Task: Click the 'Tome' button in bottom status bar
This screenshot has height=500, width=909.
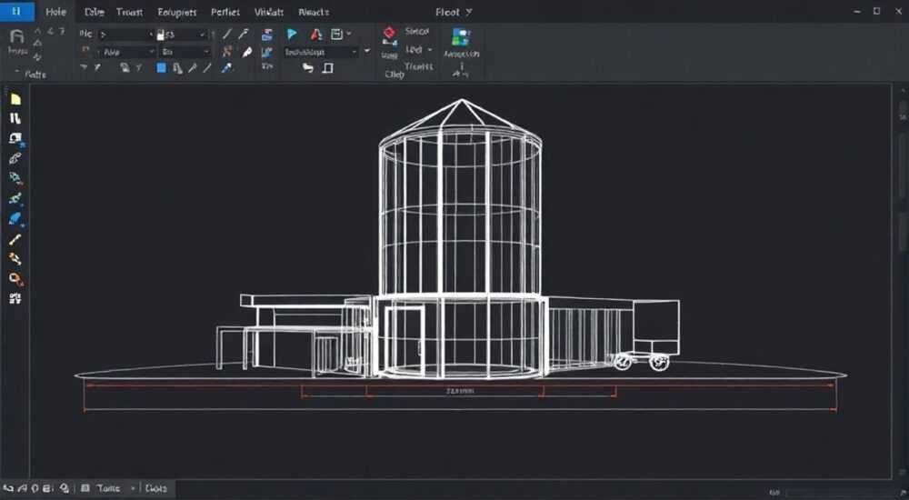Action: point(108,488)
